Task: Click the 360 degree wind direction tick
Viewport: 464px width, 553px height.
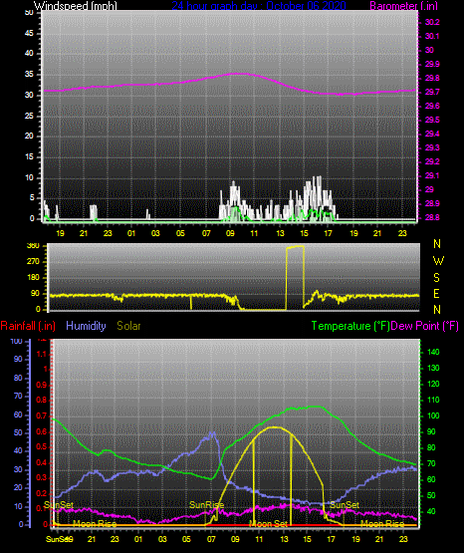Action: (x=33, y=246)
